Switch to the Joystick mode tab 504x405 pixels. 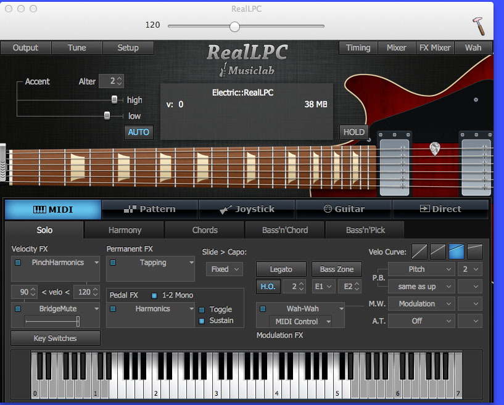pos(247,209)
